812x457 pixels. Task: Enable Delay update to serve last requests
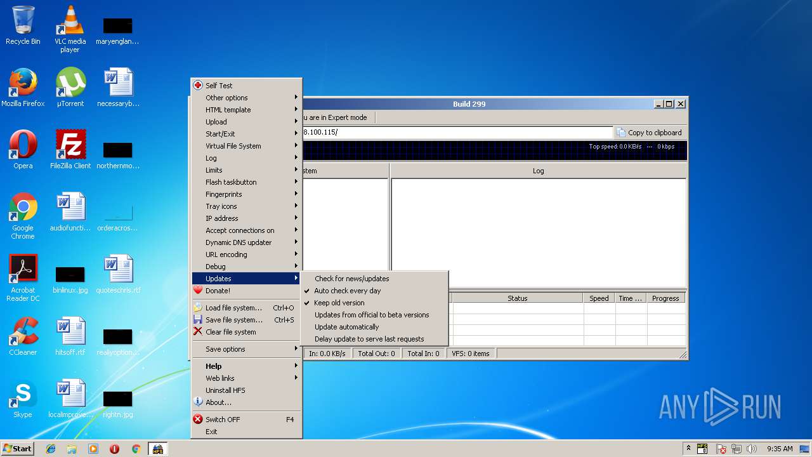coord(374,339)
